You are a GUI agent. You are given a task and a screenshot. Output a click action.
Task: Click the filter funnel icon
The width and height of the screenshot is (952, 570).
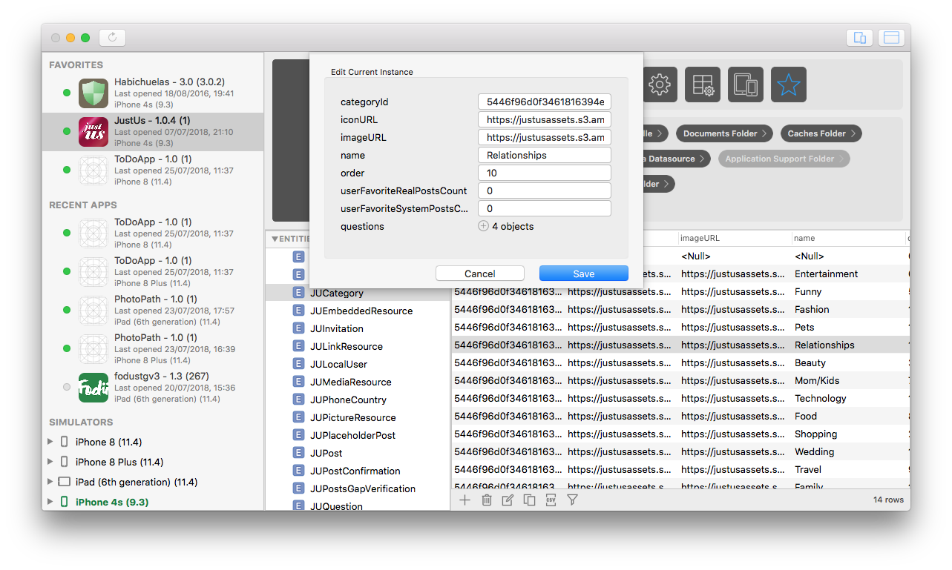pyautogui.click(x=572, y=500)
